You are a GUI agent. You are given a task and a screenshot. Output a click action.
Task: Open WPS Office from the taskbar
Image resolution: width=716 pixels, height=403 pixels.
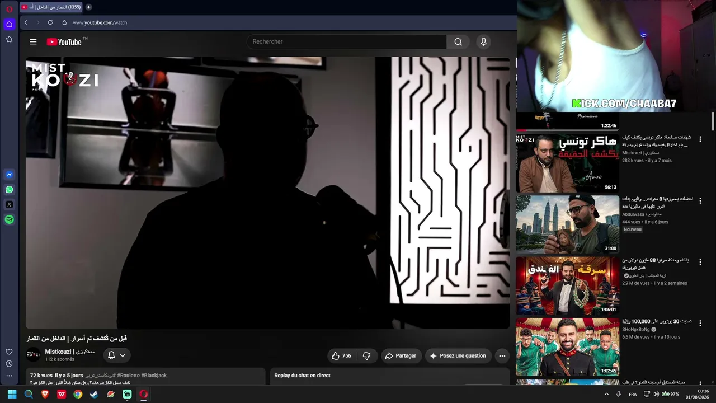62,394
